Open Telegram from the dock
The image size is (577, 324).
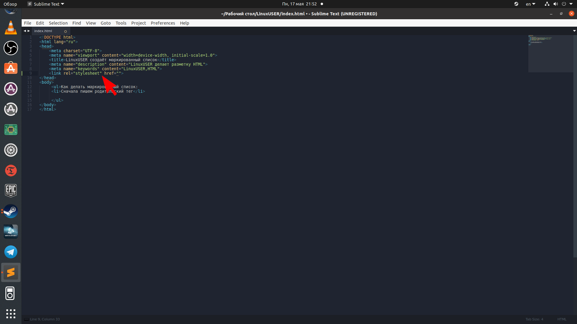[x=11, y=252]
